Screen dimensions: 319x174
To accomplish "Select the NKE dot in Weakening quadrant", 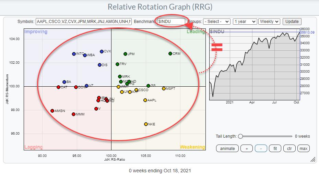I will click(x=146, y=124).
